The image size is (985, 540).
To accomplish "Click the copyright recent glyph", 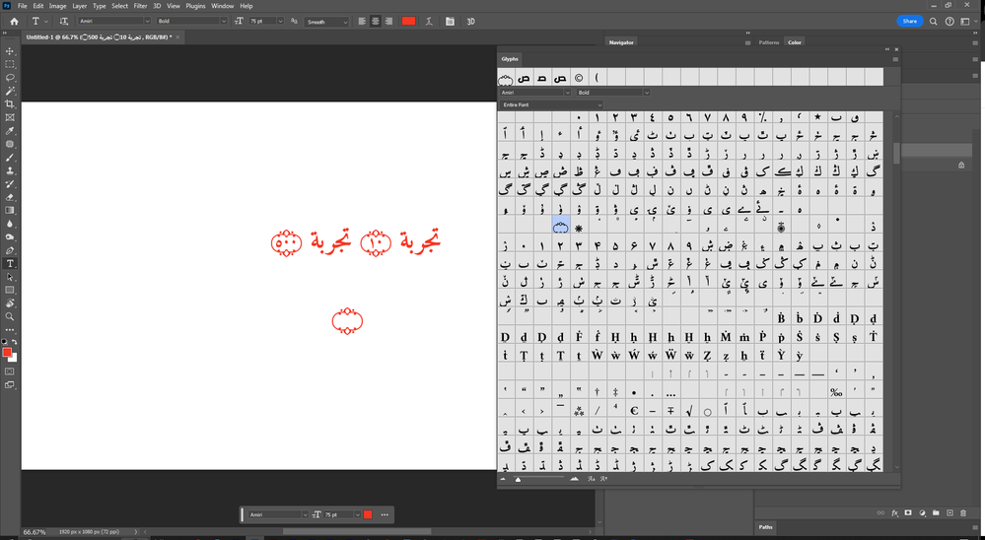I will [x=579, y=78].
